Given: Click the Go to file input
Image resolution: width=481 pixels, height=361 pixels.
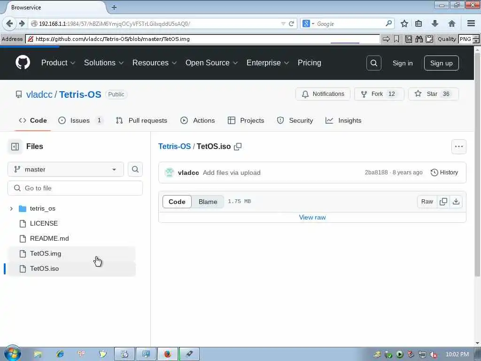Looking at the screenshot, I should pyautogui.click(x=75, y=188).
